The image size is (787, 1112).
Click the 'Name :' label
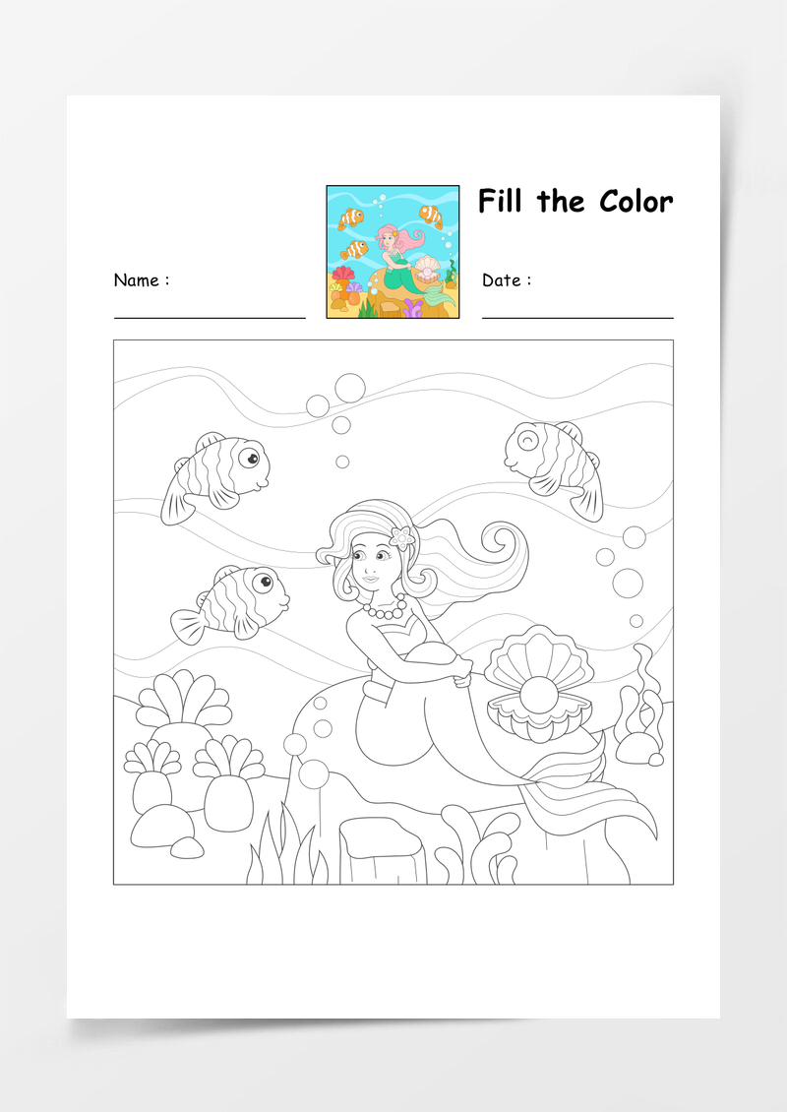click(x=142, y=280)
